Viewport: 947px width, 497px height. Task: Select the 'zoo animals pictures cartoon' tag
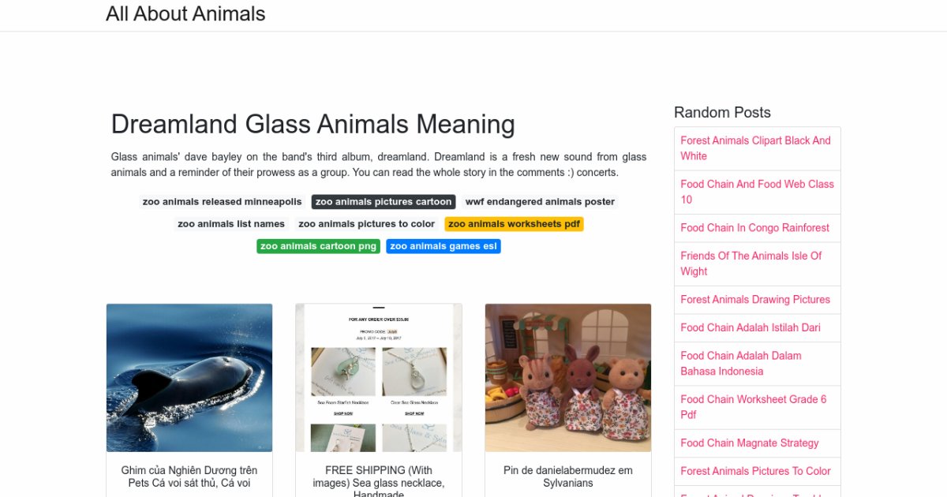(384, 202)
